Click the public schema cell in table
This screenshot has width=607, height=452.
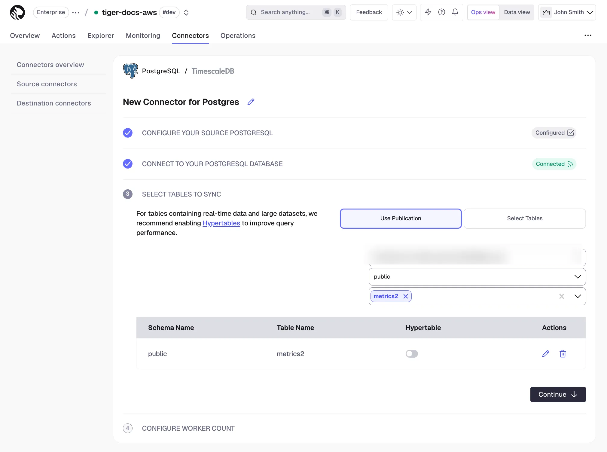(x=157, y=354)
